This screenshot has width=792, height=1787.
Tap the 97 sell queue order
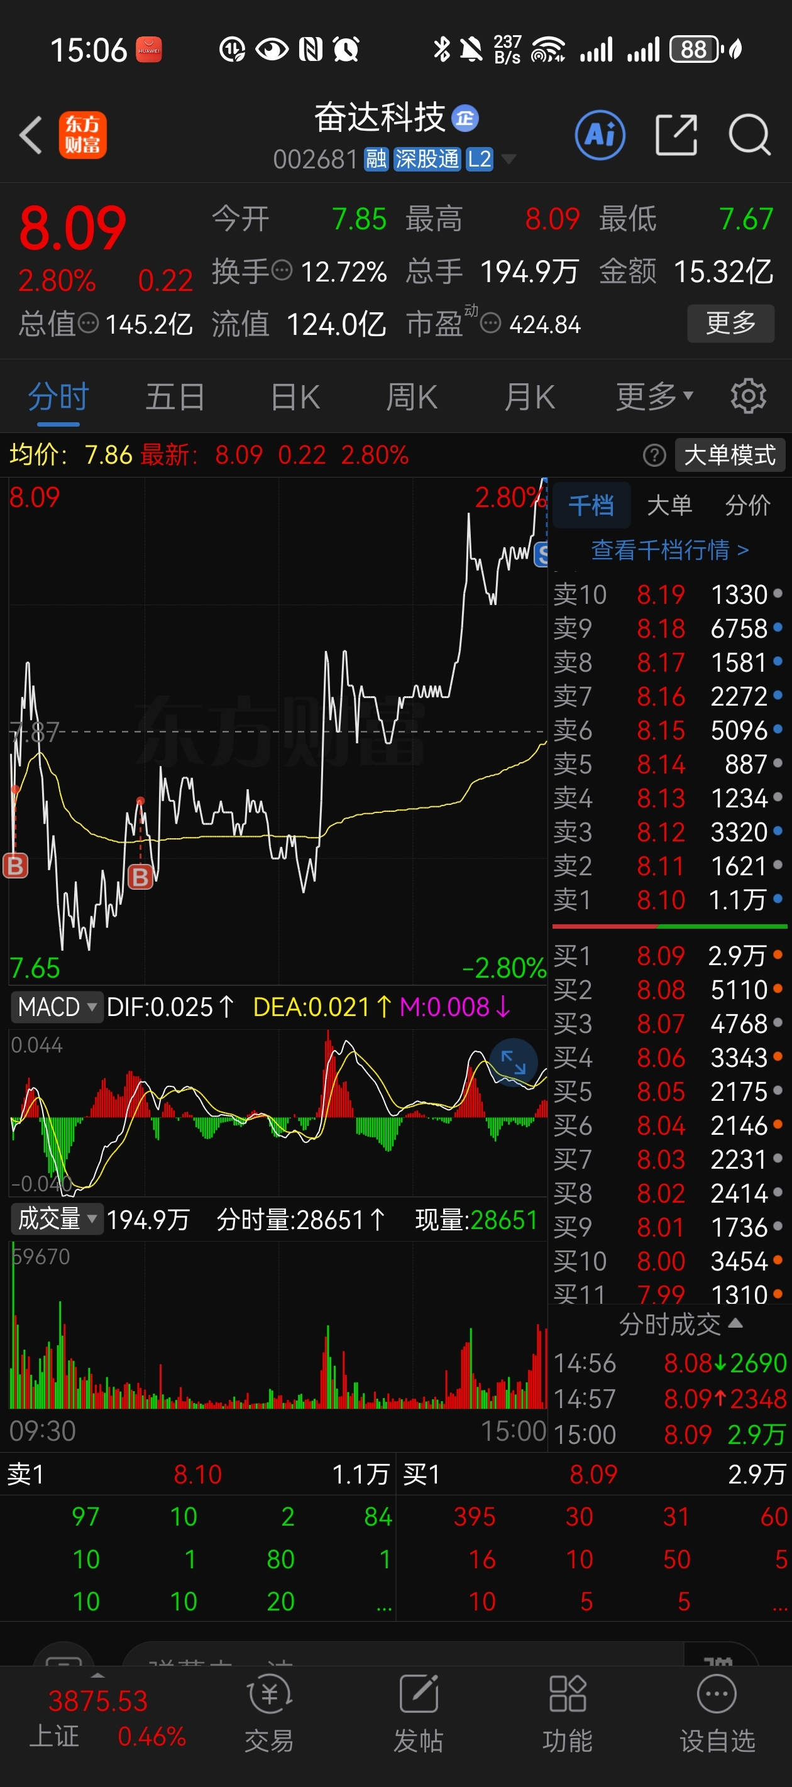(x=86, y=1516)
